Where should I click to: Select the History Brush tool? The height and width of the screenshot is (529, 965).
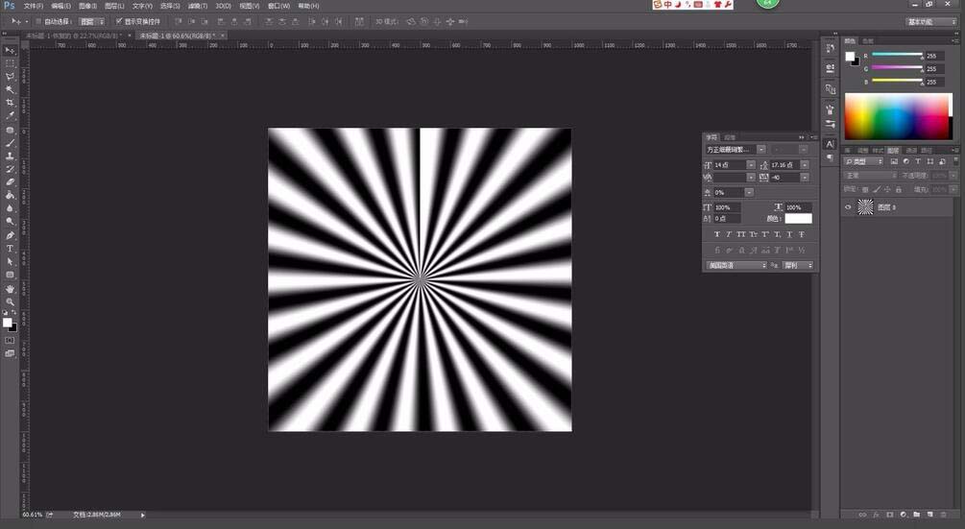[10, 169]
